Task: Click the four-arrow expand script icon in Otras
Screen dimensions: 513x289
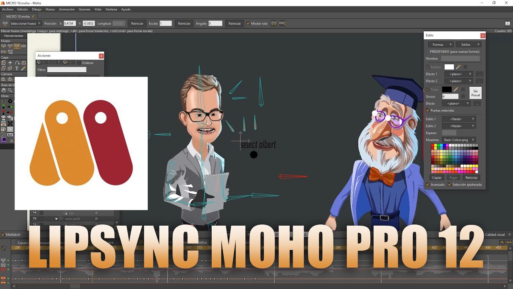Action: click(10, 124)
